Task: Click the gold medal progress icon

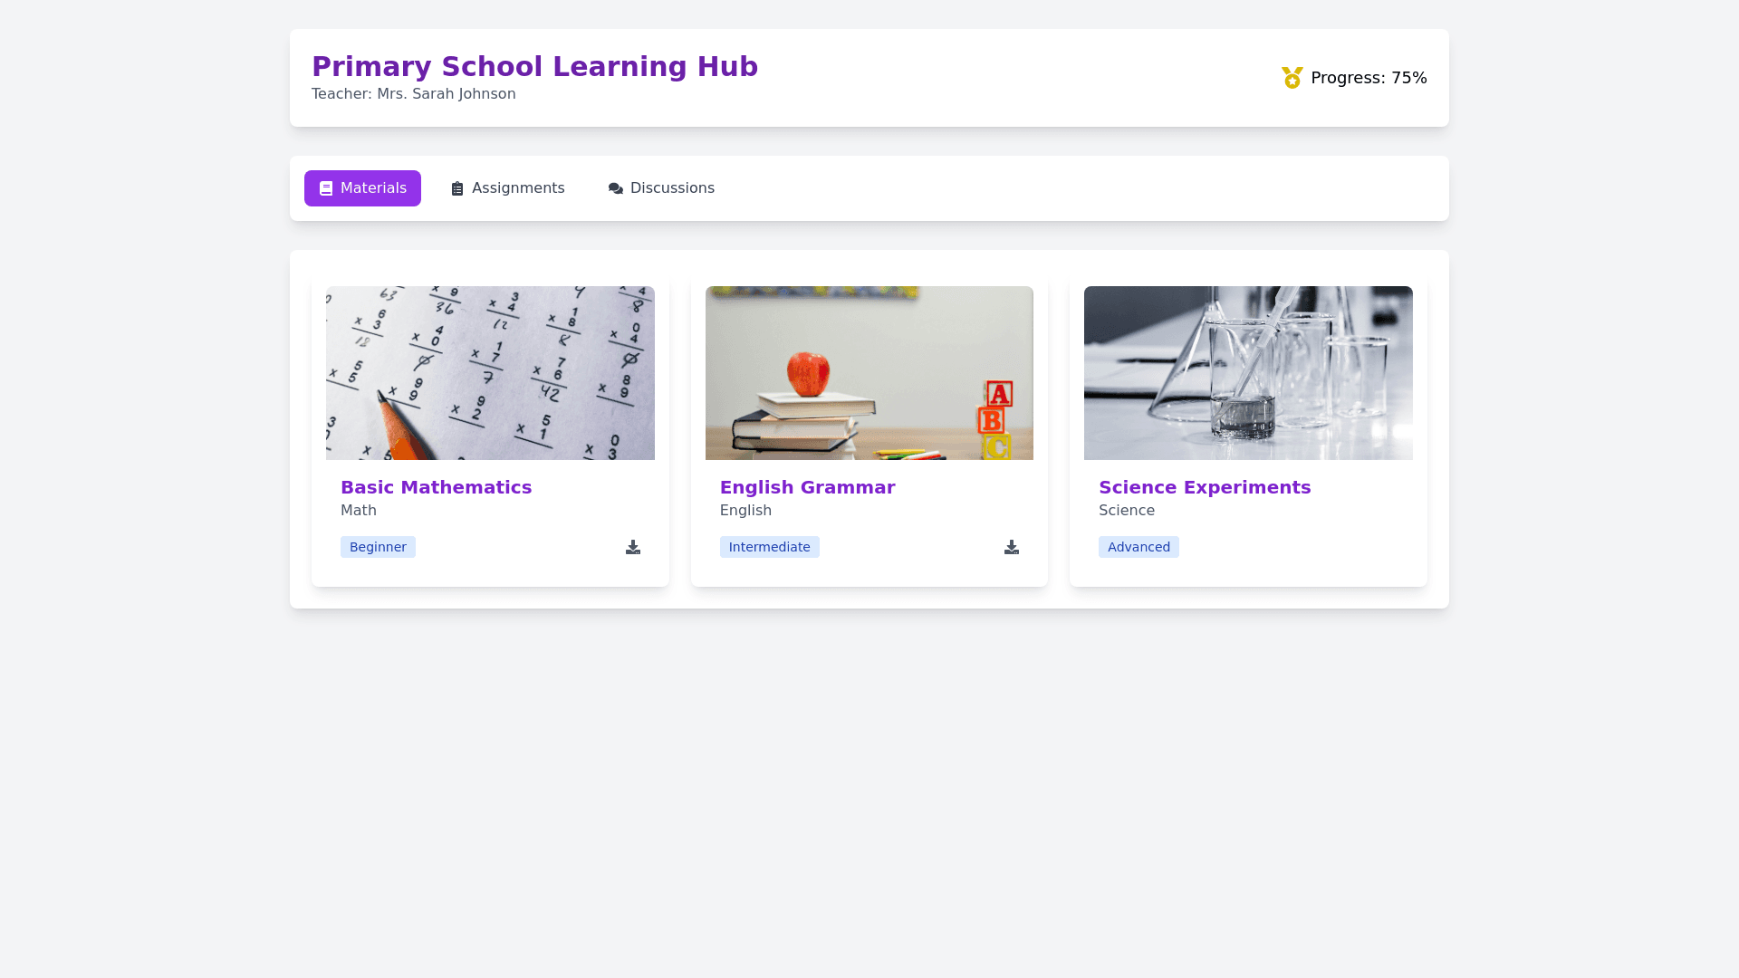Action: [1292, 78]
